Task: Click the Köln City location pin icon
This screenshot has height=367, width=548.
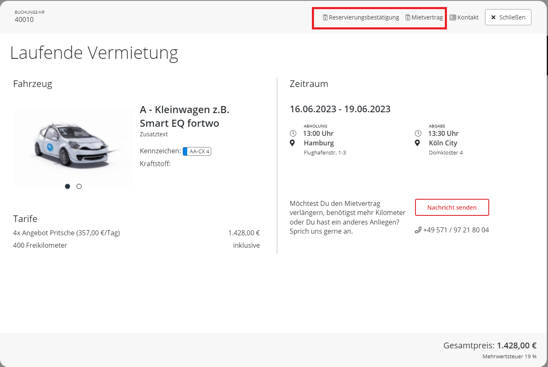Action: [x=418, y=143]
